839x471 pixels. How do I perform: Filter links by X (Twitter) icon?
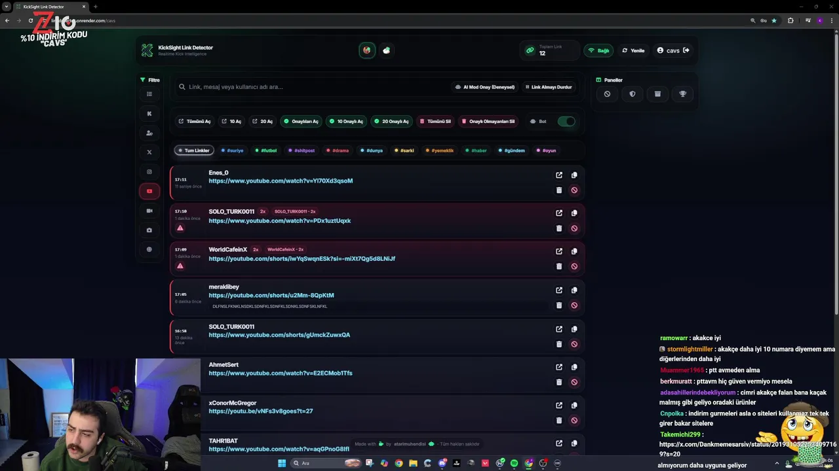click(149, 152)
